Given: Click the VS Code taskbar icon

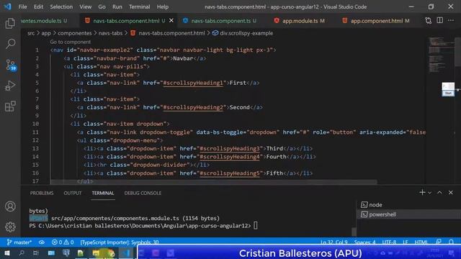Looking at the screenshot, I should [x=126, y=253].
